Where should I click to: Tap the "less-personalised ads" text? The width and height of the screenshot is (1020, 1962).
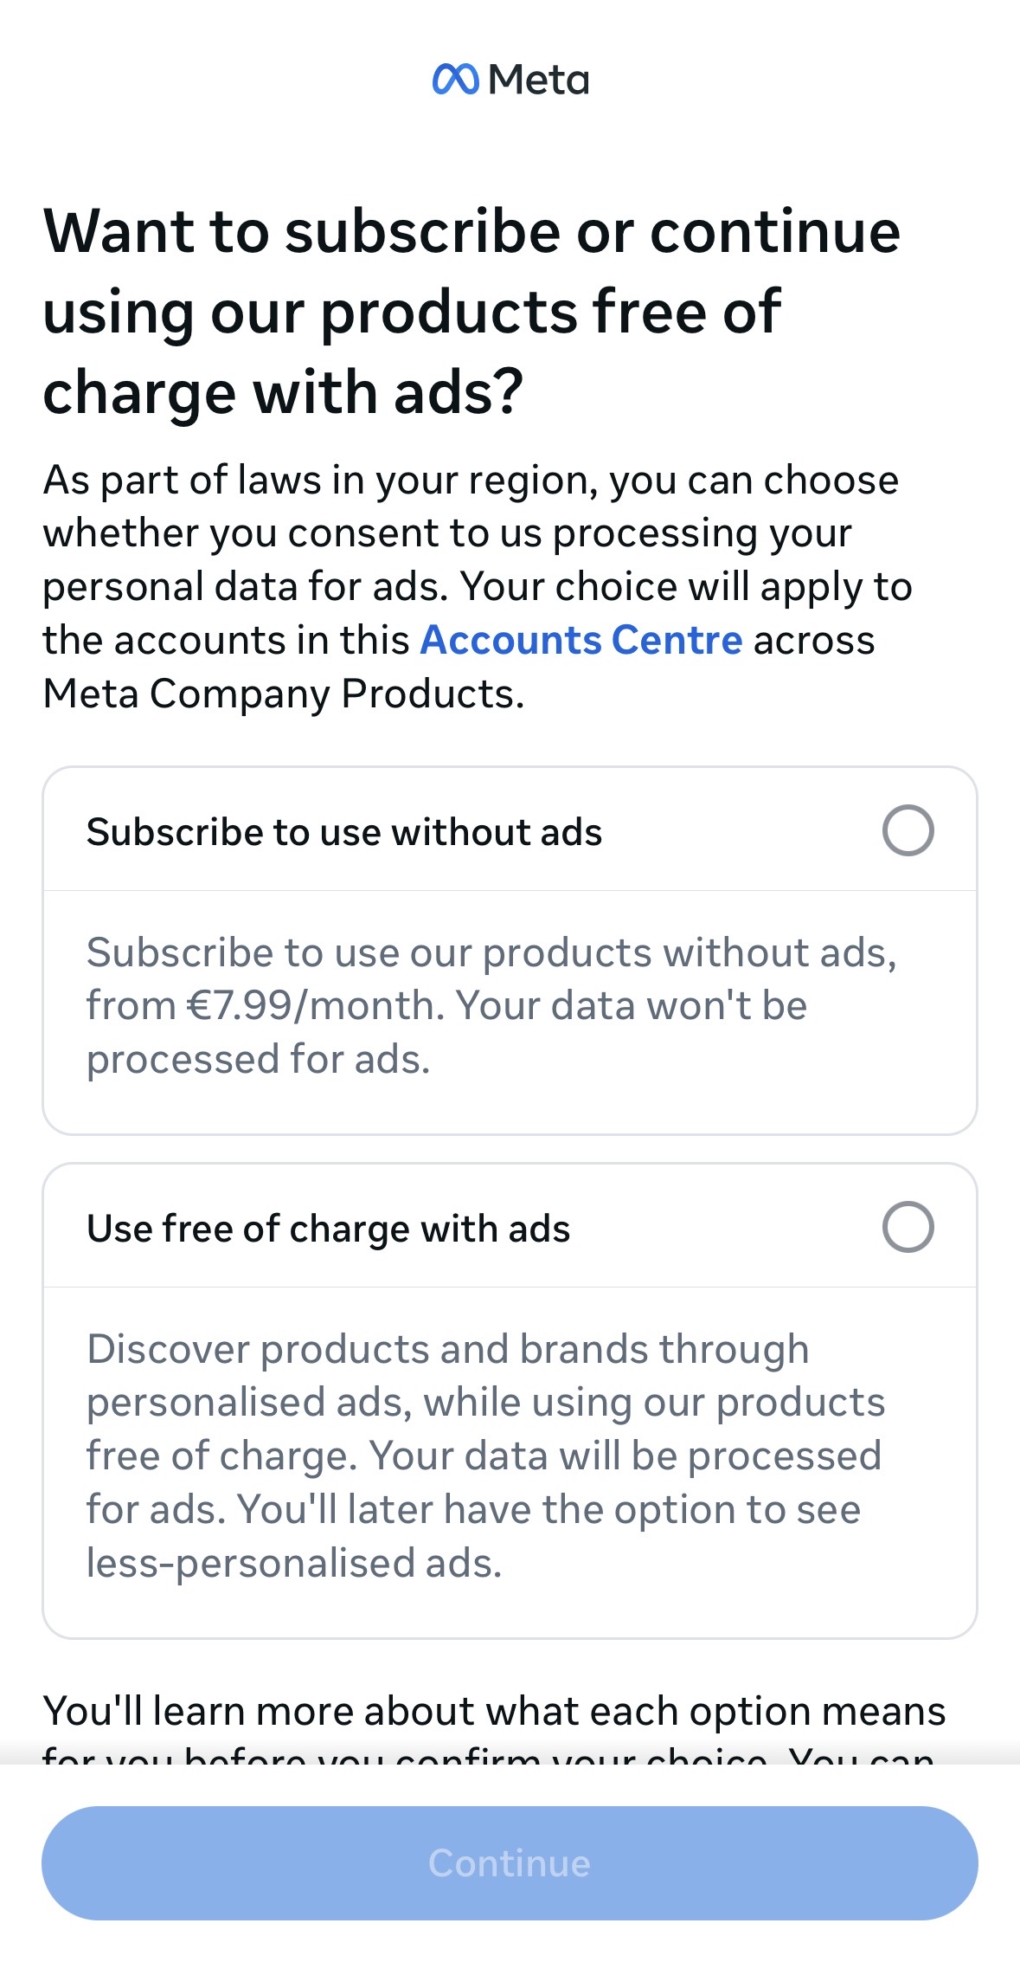[x=294, y=1564]
